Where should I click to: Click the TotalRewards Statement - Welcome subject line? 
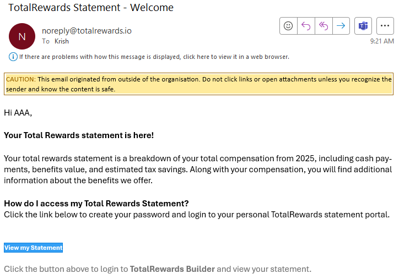[x=91, y=8]
